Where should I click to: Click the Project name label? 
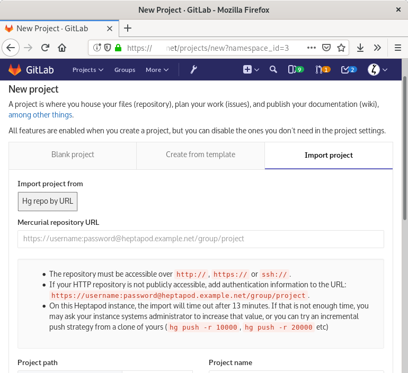(x=230, y=362)
